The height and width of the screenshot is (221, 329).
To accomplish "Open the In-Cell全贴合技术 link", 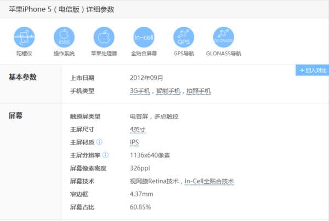I will coord(209,181).
